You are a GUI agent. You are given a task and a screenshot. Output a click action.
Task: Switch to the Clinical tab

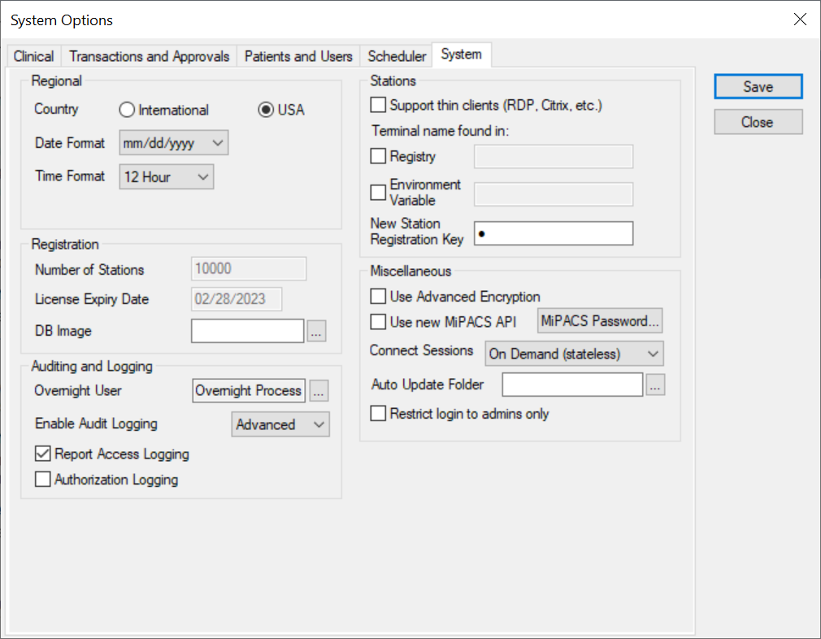pyautogui.click(x=33, y=56)
